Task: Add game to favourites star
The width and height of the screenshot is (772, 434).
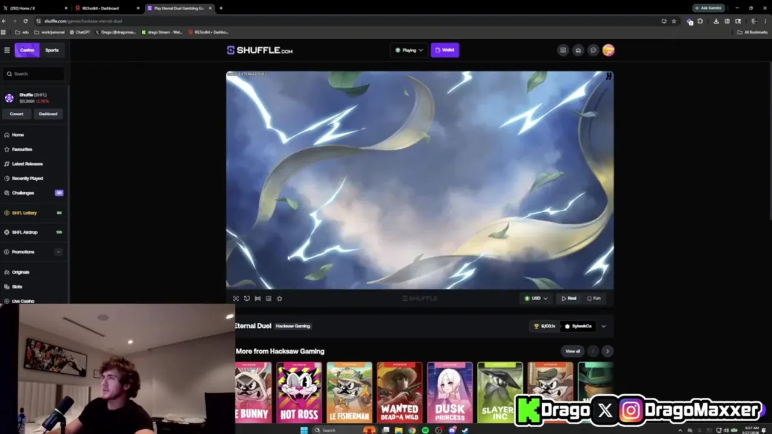Action: point(279,298)
